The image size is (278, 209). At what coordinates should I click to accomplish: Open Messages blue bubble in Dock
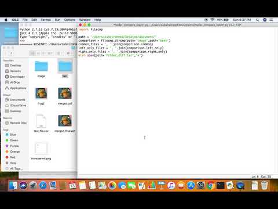point(122,185)
